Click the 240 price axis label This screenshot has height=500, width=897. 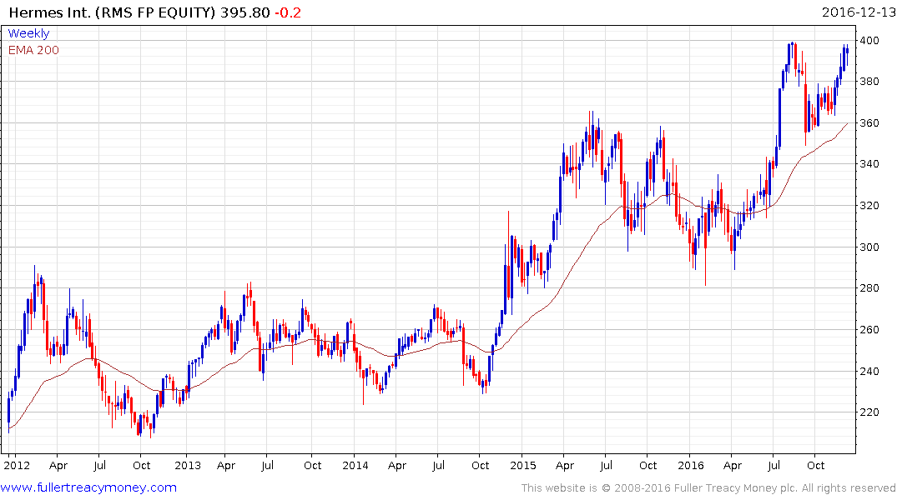(869, 371)
